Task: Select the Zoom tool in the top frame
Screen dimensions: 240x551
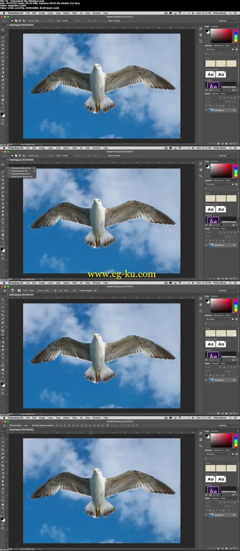Action: (x=2, y=103)
